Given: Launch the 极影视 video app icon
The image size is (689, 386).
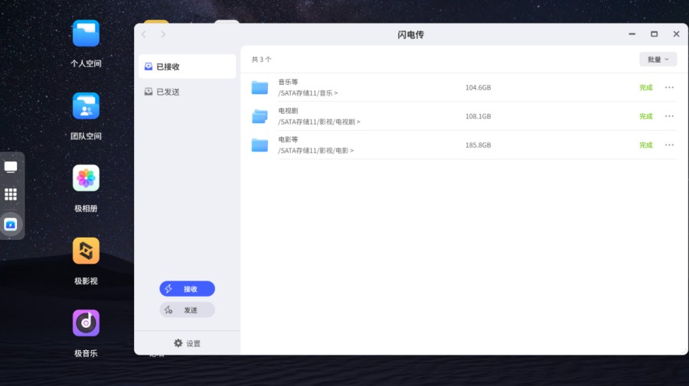Looking at the screenshot, I should click(86, 251).
